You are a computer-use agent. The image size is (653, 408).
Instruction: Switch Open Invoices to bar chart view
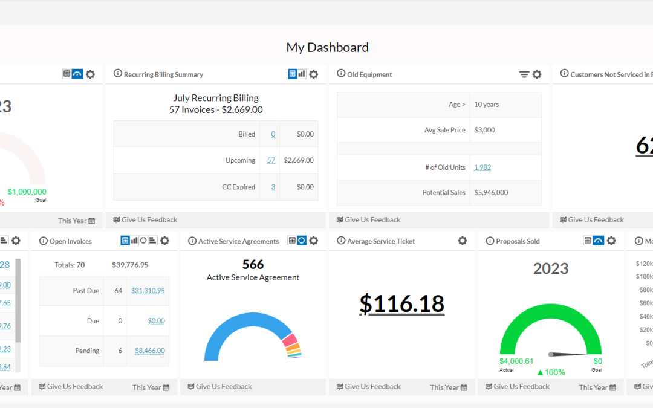tap(134, 240)
